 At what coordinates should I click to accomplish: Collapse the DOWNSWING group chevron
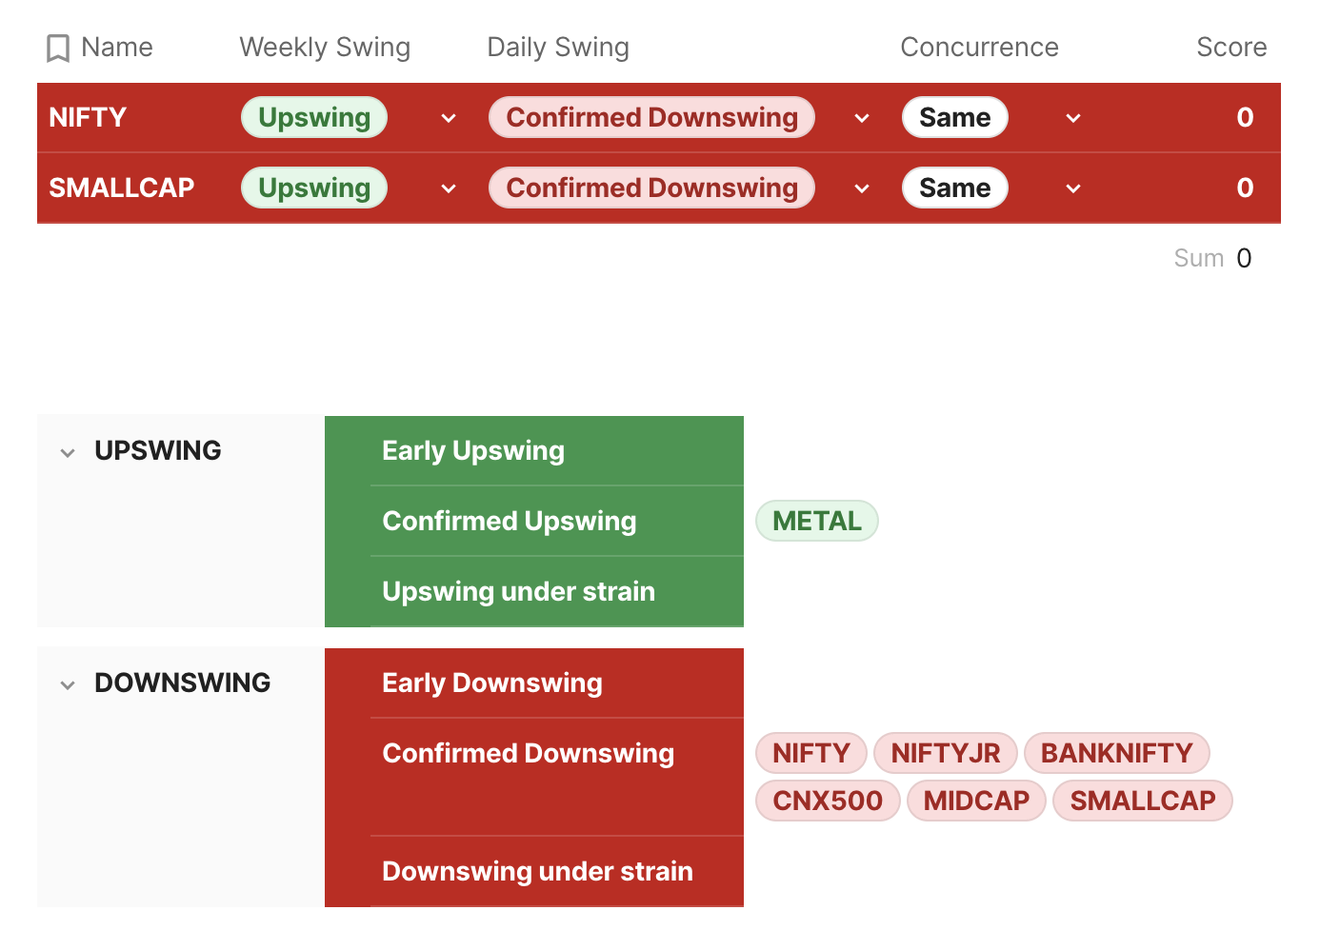click(x=68, y=685)
